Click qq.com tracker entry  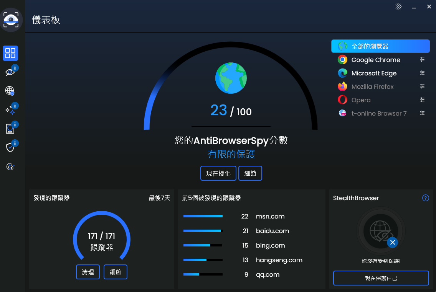(268, 274)
